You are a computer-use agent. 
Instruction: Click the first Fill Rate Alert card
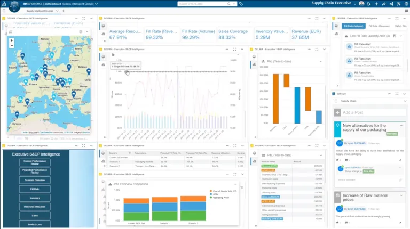[x=374, y=47]
